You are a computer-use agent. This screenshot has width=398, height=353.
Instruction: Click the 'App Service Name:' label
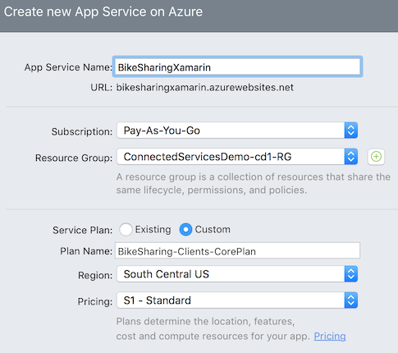(x=68, y=67)
